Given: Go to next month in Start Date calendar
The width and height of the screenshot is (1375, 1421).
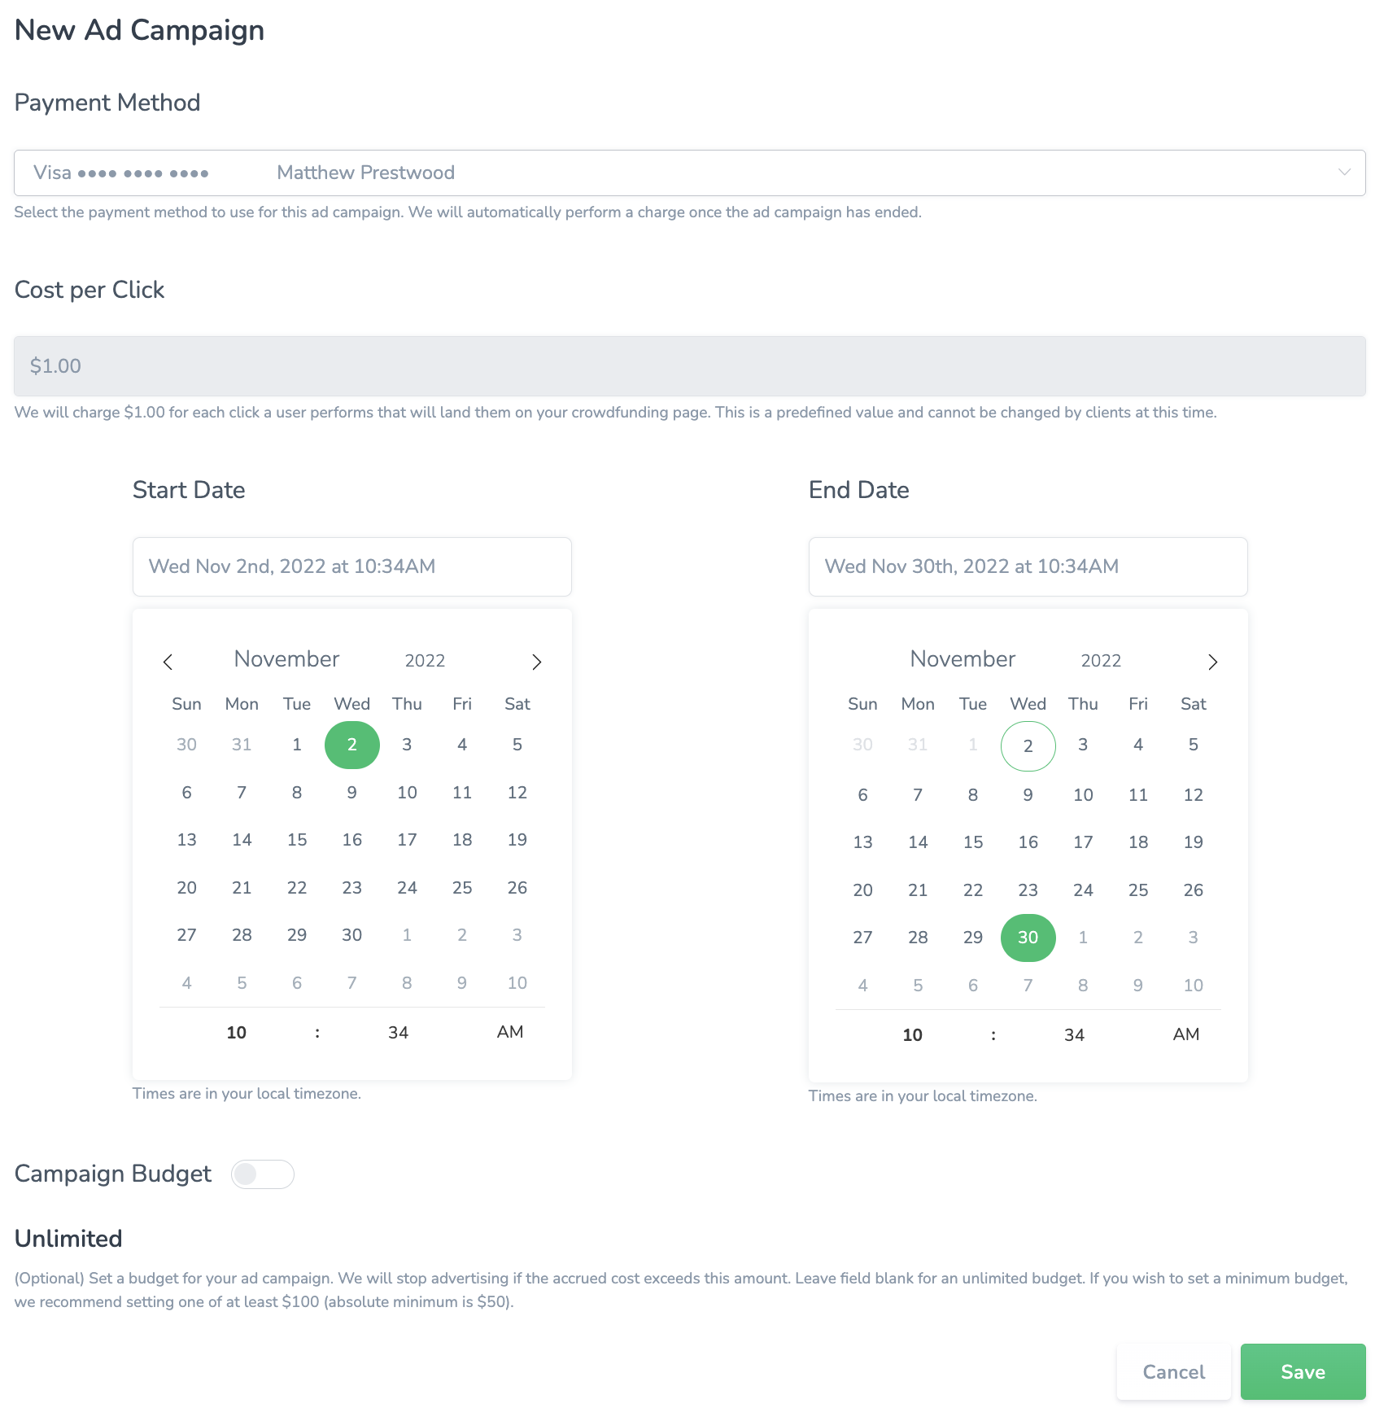Looking at the screenshot, I should coord(537,662).
